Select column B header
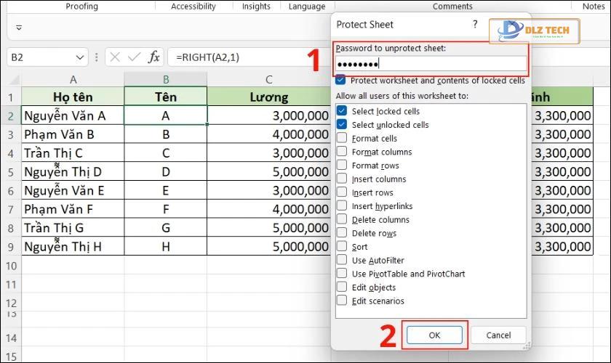Image resolution: width=611 pixels, height=363 pixels. tap(166, 80)
